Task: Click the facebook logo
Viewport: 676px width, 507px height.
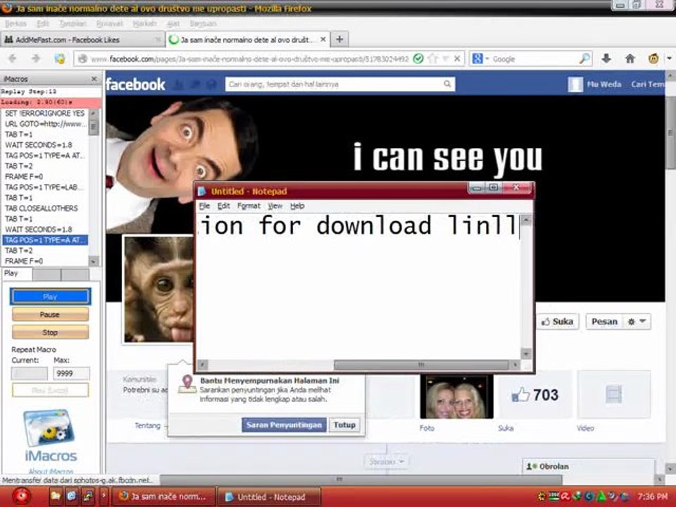Action: point(135,84)
